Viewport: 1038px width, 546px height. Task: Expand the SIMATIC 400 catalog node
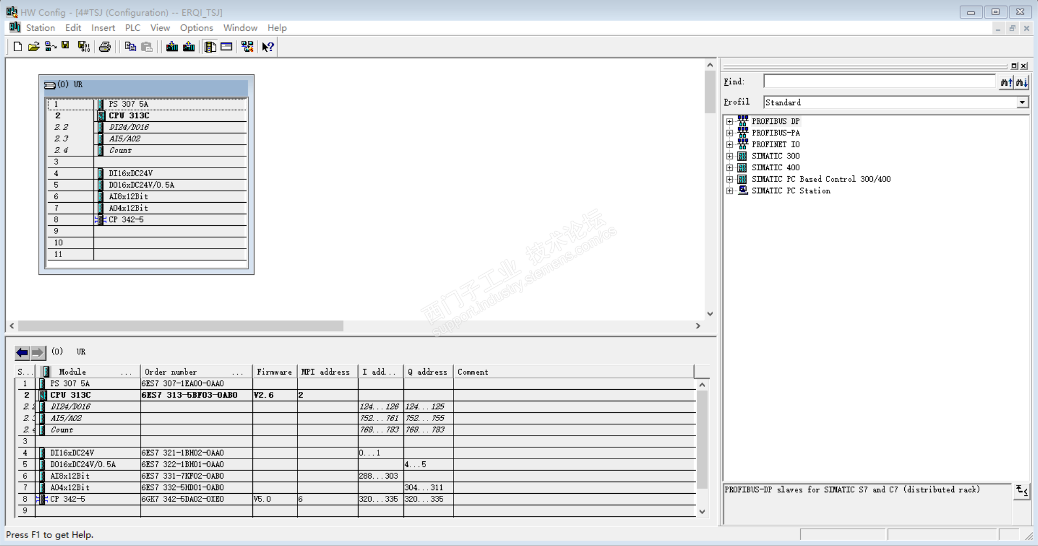(730, 168)
